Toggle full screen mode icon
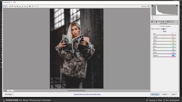Viewport: 182px width, 102px height. pyautogui.click(x=148, y=6)
